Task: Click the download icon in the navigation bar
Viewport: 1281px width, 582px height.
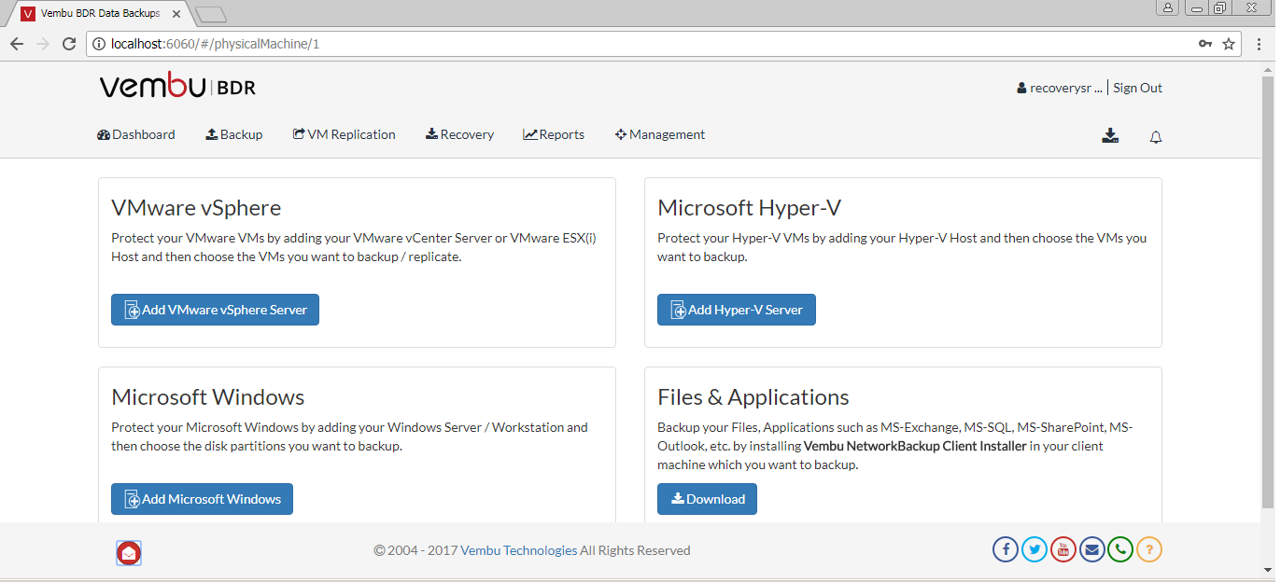Action: (1109, 136)
